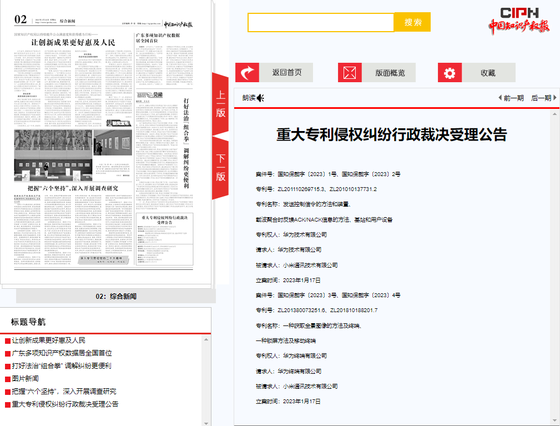This screenshot has height=426, width=560.
Task: Click 重大专利侵权纠纷行政裁决受理公告 box on newspaper page
Action: click(165, 239)
